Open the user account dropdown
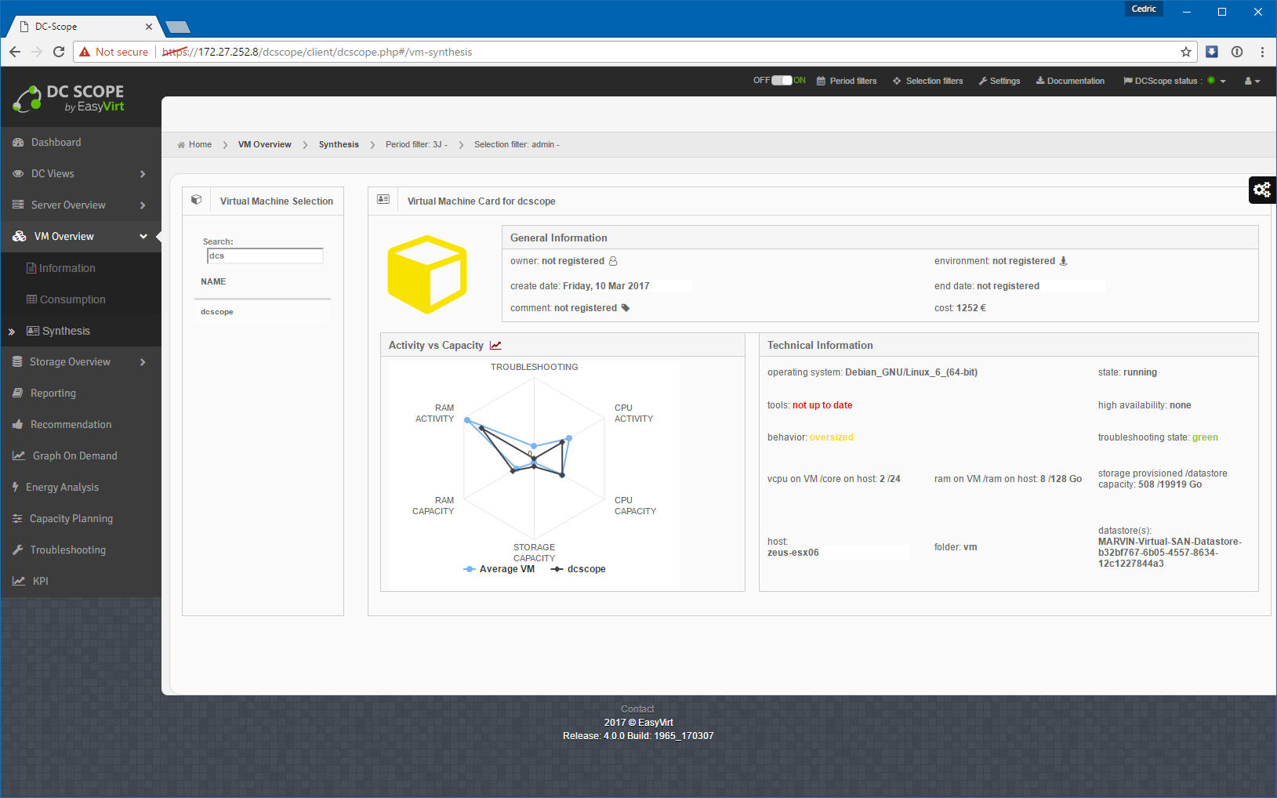 [1252, 81]
